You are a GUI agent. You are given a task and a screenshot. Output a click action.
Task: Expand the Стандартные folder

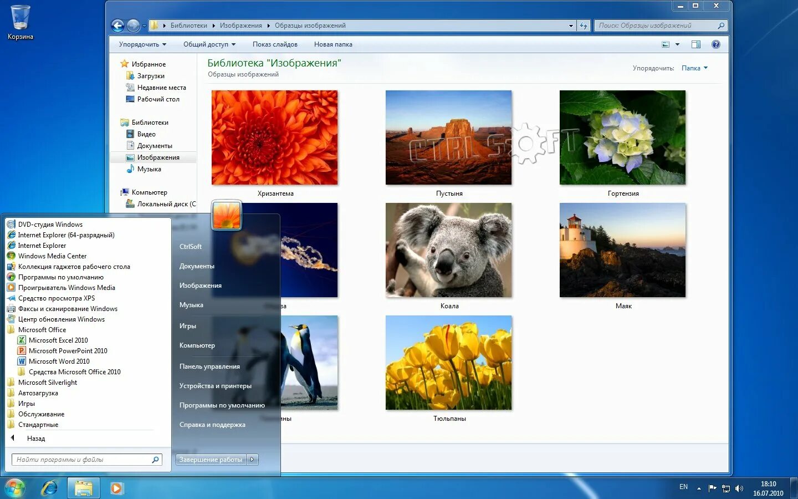tap(38, 425)
